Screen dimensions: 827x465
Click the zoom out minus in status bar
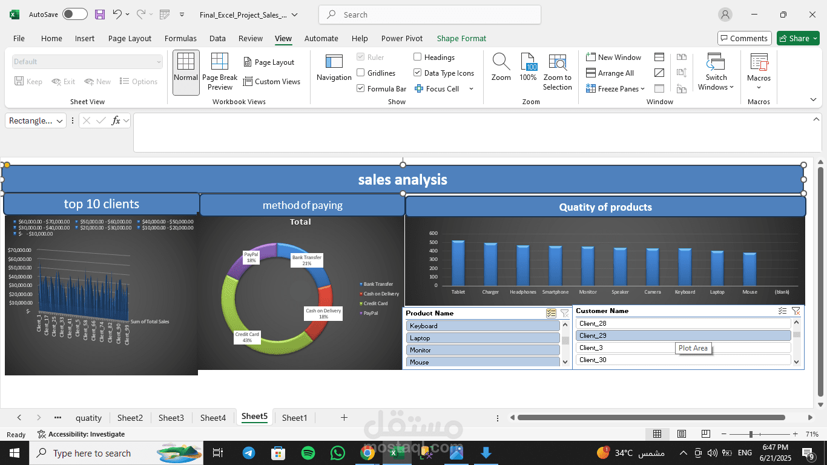click(x=724, y=434)
